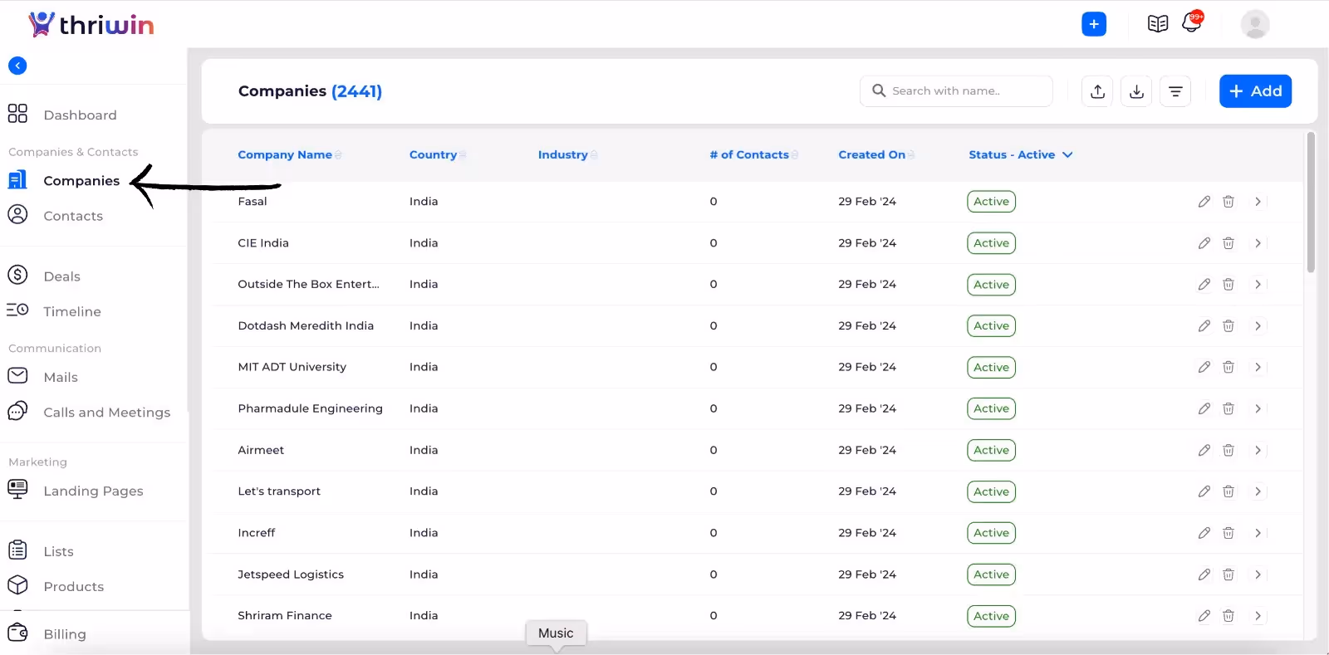Image resolution: width=1329 pixels, height=655 pixels.
Task: Click the notifications bell icon
Action: pyautogui.click(x=1192, y=22)
